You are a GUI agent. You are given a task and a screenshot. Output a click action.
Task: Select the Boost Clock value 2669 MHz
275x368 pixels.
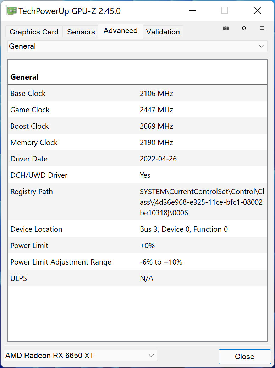pos(156,126)
